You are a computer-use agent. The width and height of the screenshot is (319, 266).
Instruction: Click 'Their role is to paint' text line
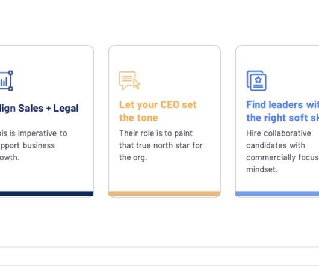pos(156,133)
